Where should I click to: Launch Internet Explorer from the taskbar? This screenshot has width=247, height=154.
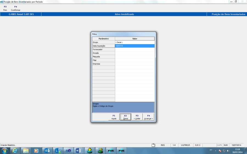(15, 151)
